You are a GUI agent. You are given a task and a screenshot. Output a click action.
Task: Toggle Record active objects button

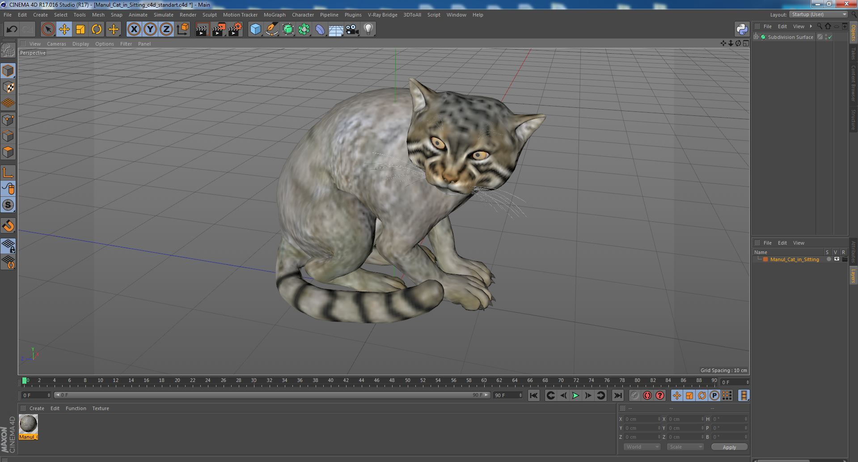tap(634, 395)
